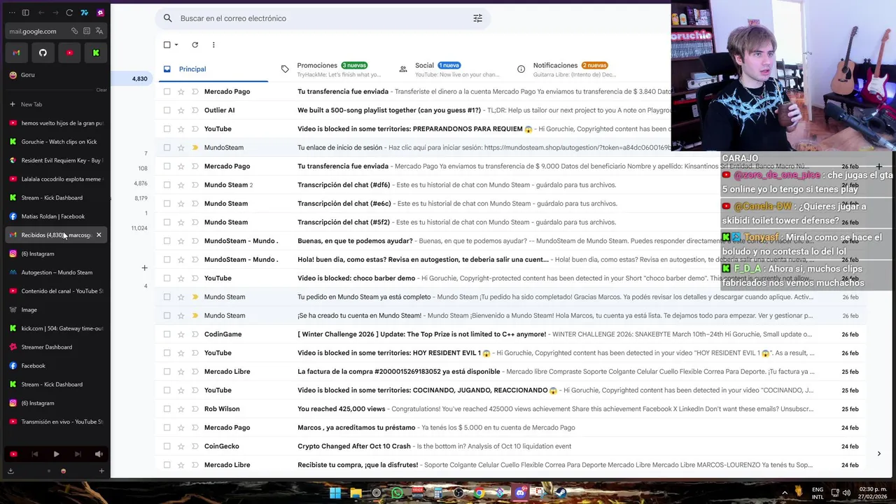Mute the sidebar media player
Screen dimensions: 896x504
click(x=99, y=454)
